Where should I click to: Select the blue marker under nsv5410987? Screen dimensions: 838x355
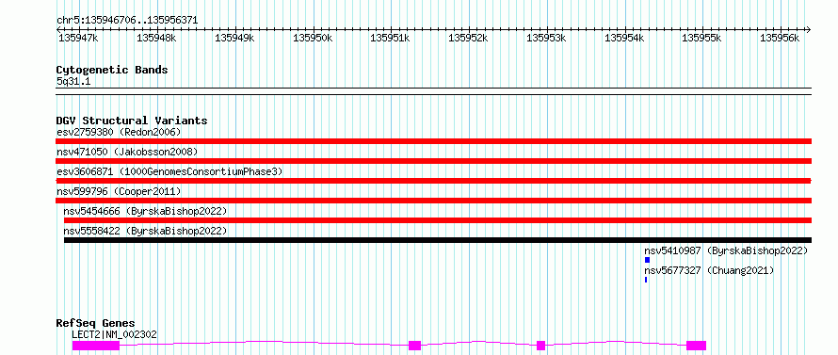tap(647, 260)
